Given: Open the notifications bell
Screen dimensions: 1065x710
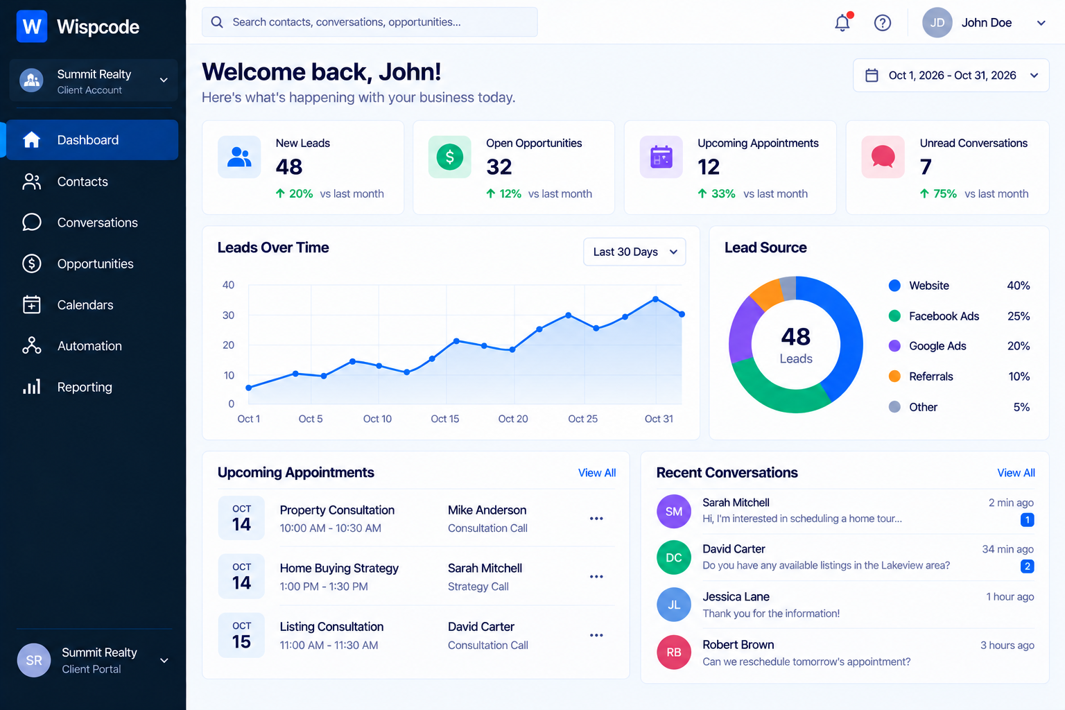Looking at the screenshot, I should pos(842,23).
